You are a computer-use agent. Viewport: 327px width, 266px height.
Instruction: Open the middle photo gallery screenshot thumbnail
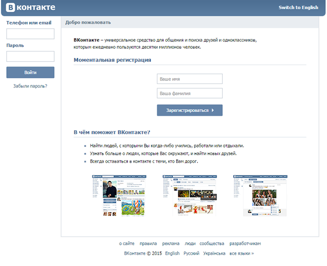pyautogui.click(x=189, y=195)
